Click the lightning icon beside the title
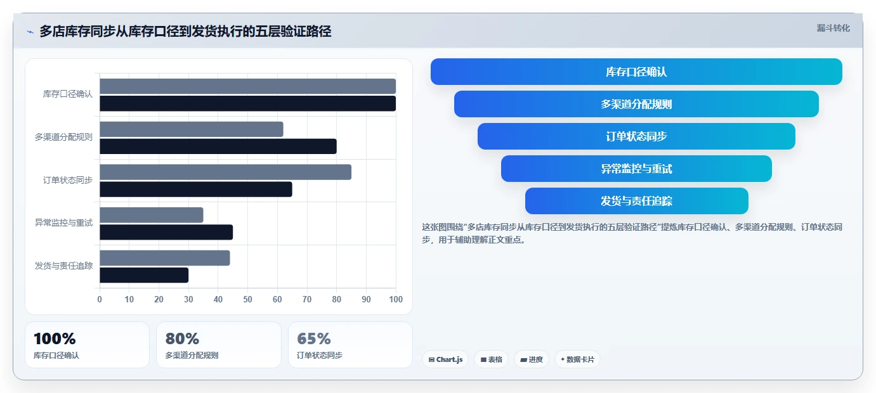 (x=30, y=32)
